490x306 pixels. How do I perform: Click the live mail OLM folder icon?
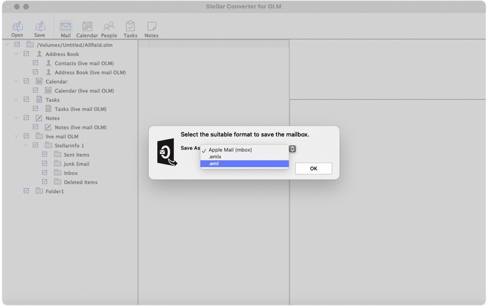[x=39, y=136]
